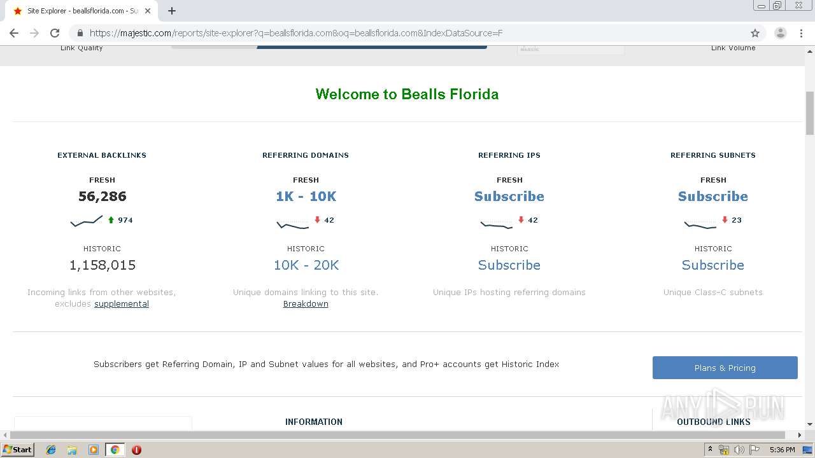The width and height of the screenshot is (815, 458).
Task: Click the Welcome to Bealls Florida heading
Action: (x=407, y=94)
